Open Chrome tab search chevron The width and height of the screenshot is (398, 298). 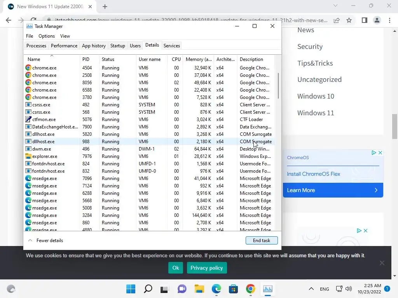click(335, 5)
